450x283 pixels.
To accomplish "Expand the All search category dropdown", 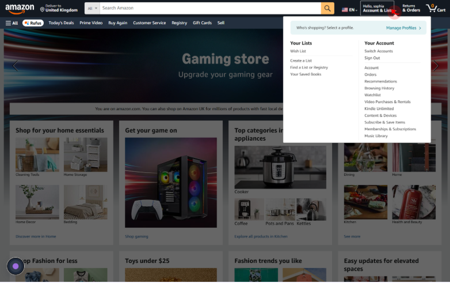I will pyautogui.click(x=93, y=8).
